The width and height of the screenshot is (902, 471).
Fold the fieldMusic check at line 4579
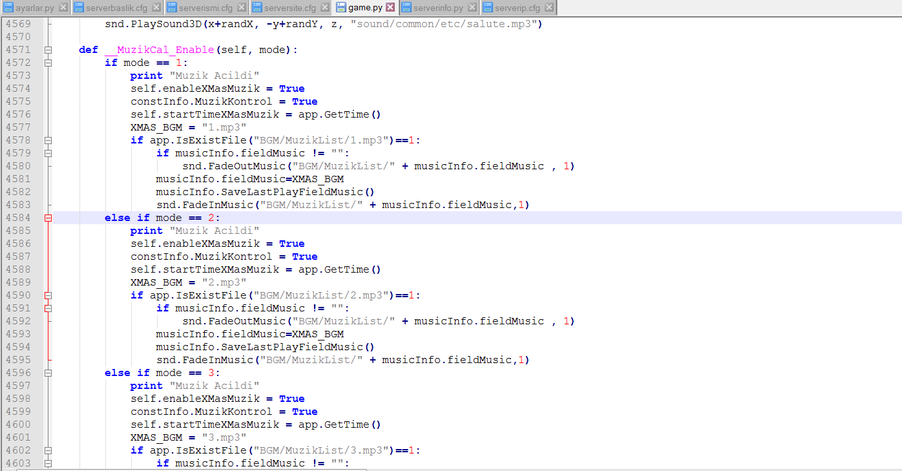(48, 153)
